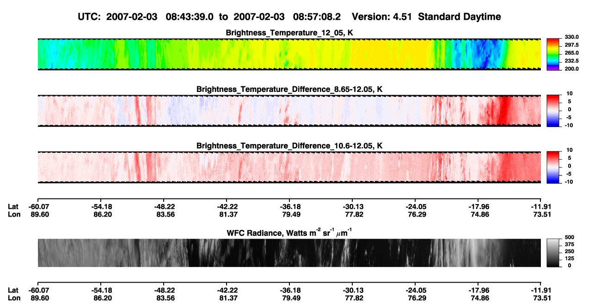Select the 'Version: 4.51 Standard Daytime' header text
The width and height of the screenshot is (601, 308).
tap(426, 17)
